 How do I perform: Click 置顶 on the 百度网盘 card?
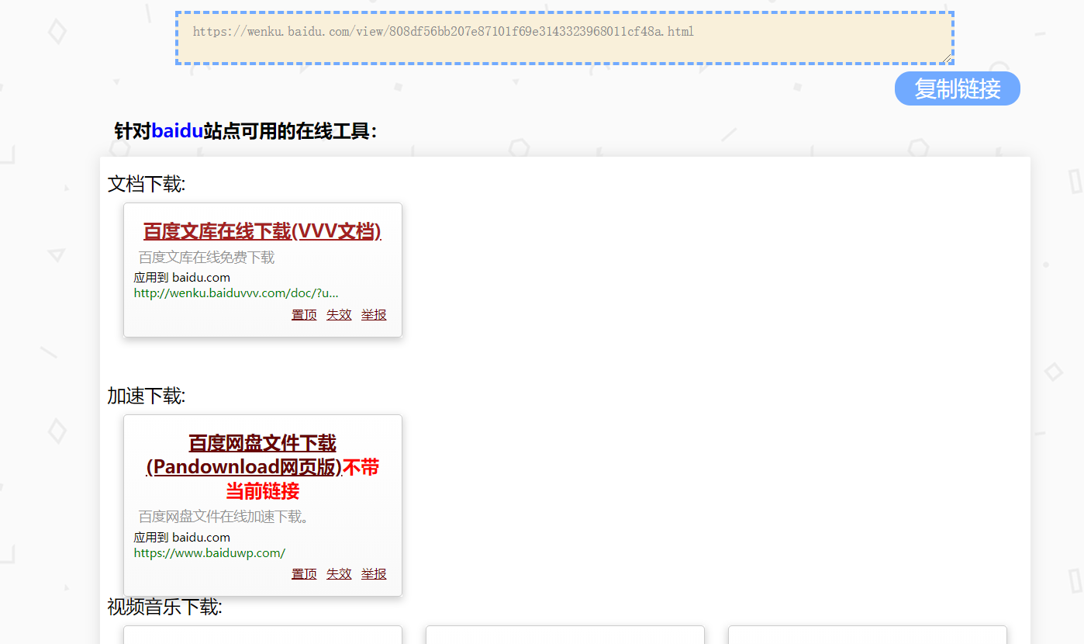[304, 573]
